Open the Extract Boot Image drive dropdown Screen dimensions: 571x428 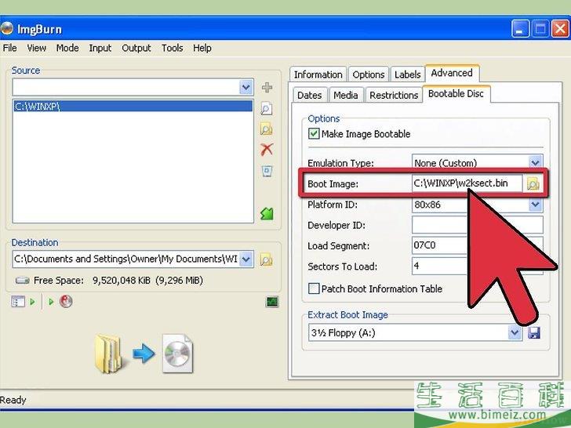[x=515, y=333]
